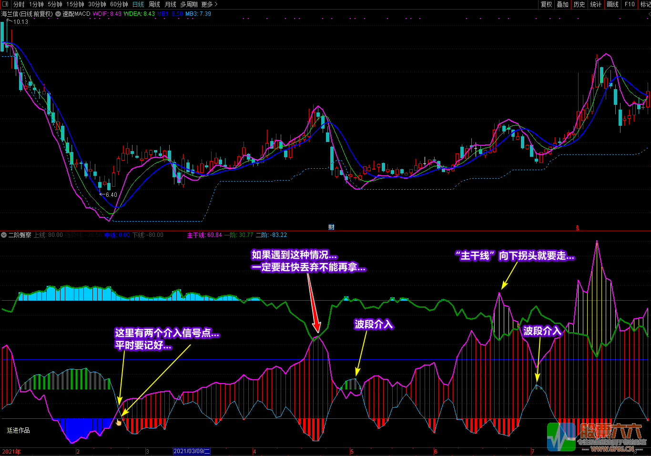
Task: Click the 统计 statistics button
Action: tap(596, 4)
